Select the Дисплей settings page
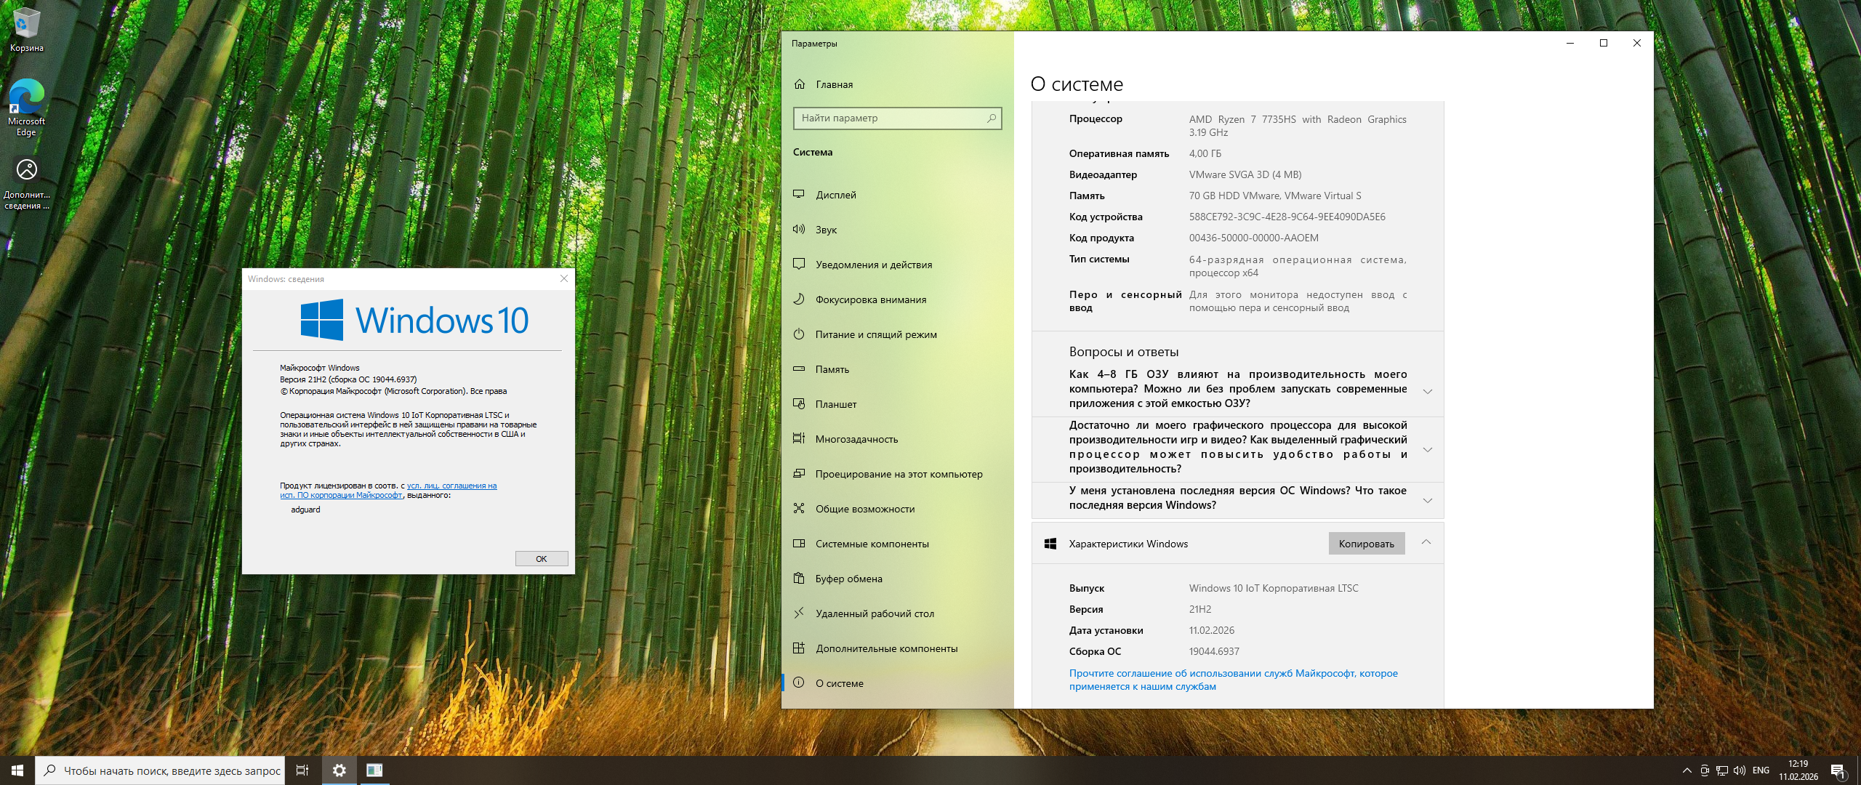 [836, 195]
